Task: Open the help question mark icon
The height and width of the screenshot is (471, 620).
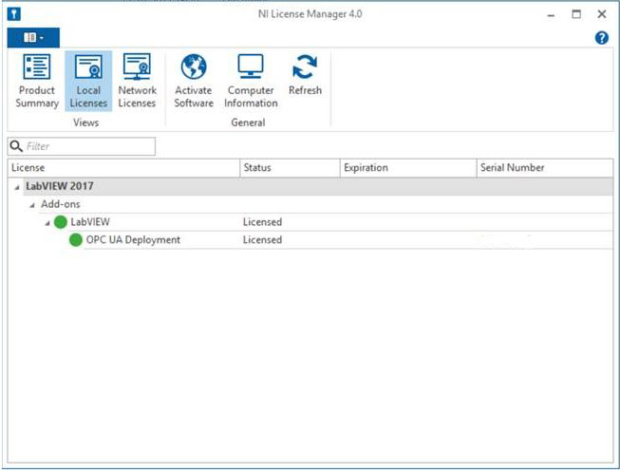Action: pyautogui.click(x=601, y=38)
